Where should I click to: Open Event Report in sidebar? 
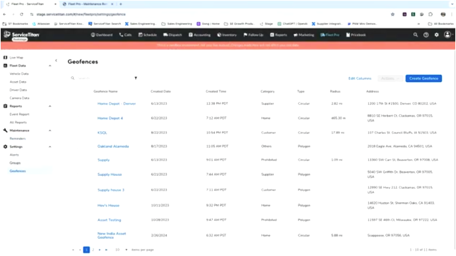pyautogui.click(x=19, y=114)
